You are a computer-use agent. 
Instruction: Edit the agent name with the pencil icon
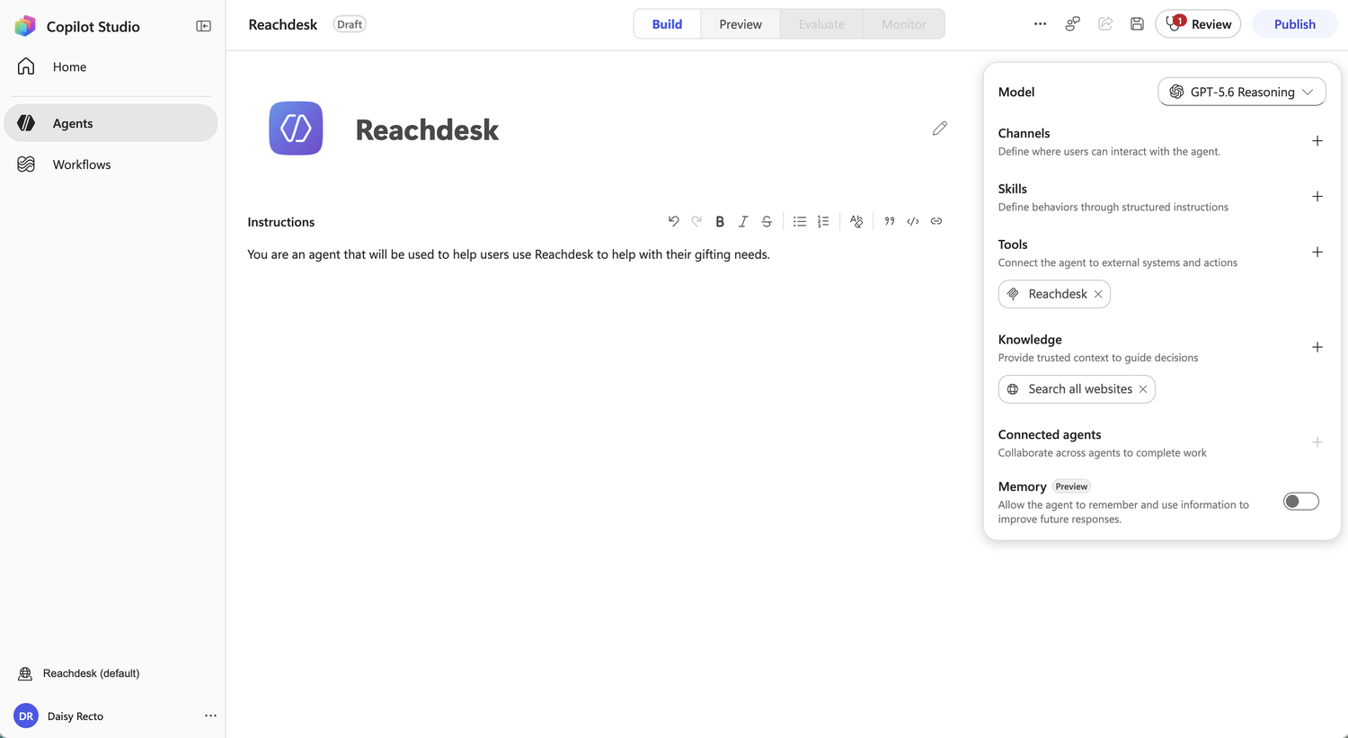[940, 129]
